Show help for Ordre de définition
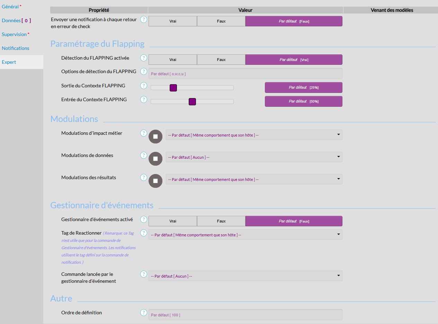The height and width of the screenshot is (324, 438). 144,313
